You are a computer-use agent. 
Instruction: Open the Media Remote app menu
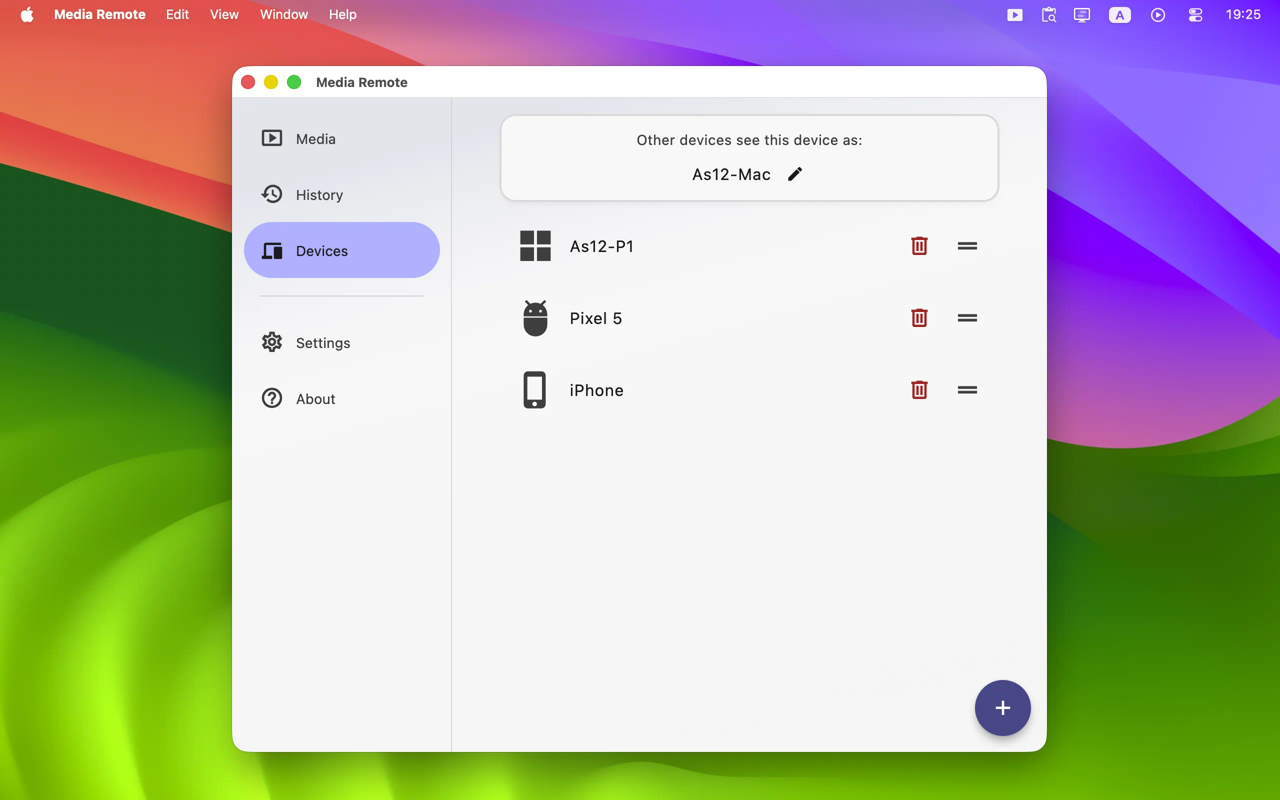99,14
